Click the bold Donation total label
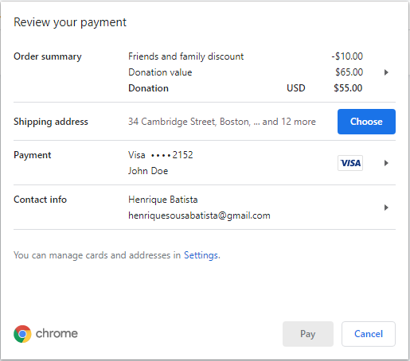This screenshot has width=410, height=361. tap(148, 88)
